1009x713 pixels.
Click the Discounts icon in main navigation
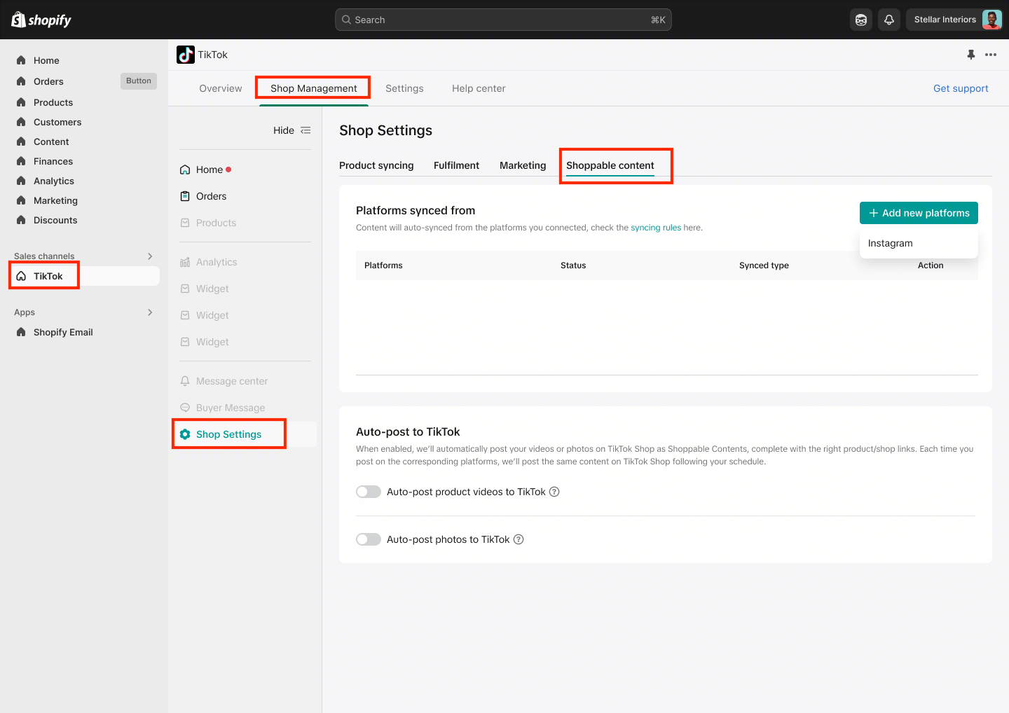[x=21, y=220]
